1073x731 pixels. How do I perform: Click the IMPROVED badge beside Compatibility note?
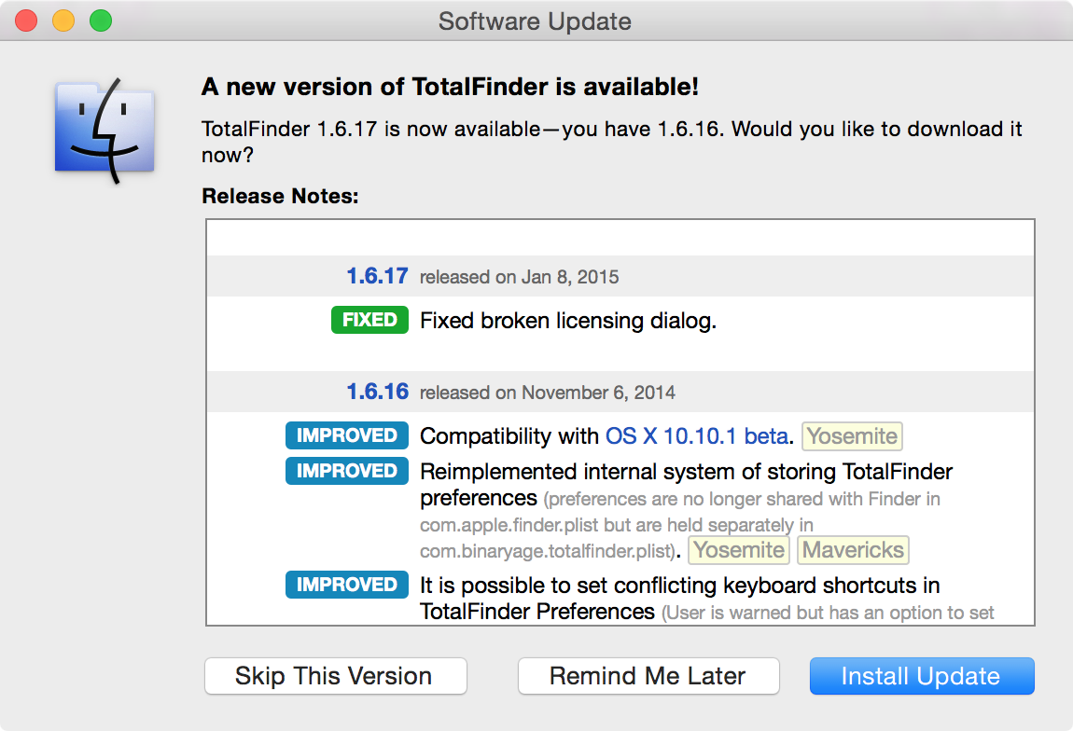click(x=347, y=435)
